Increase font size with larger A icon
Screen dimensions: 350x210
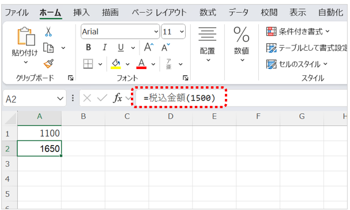149,47
